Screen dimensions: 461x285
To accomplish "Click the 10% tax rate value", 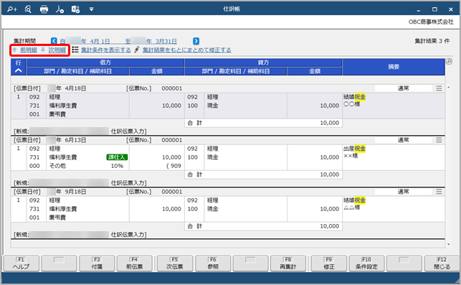I will coord(117,166).
